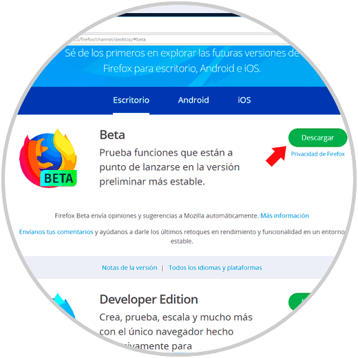
Task: Click the red arrow pointing at Descargar
Action: click(276, 156)
